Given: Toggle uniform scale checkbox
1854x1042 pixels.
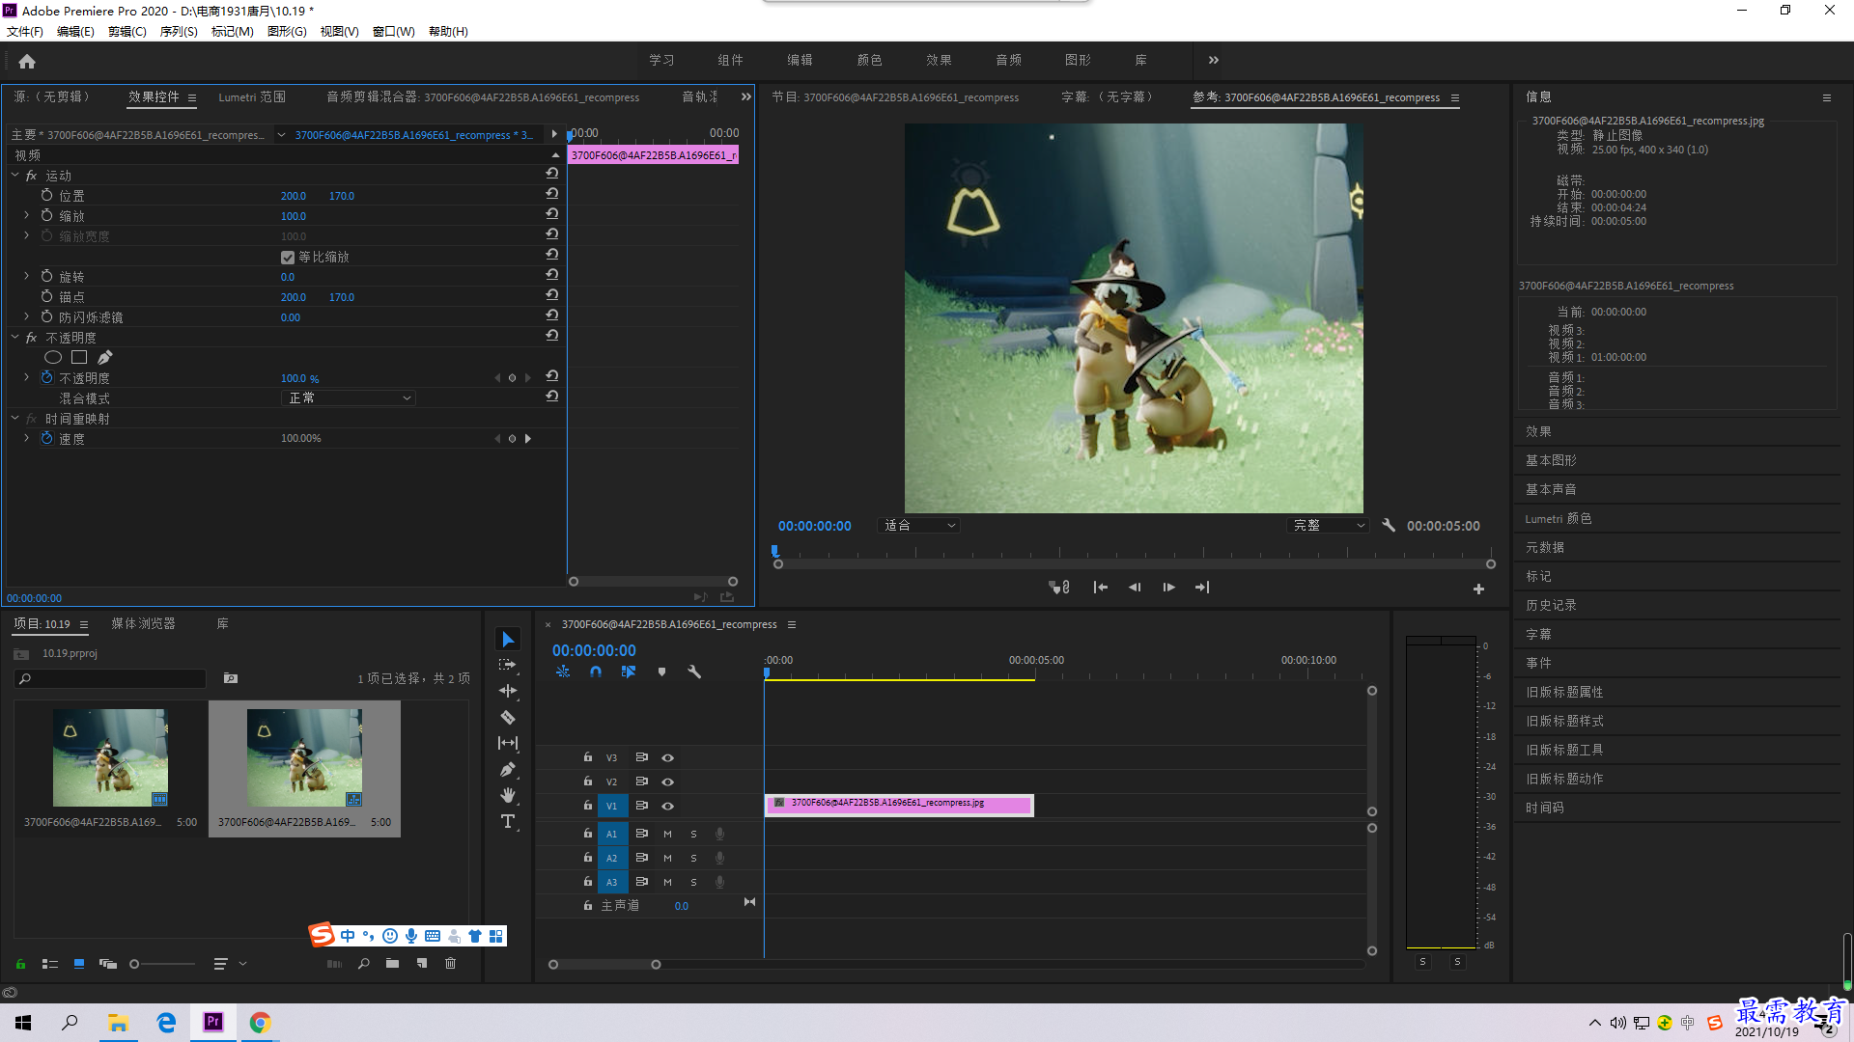Looking at the screenshot, I should 288,257.
